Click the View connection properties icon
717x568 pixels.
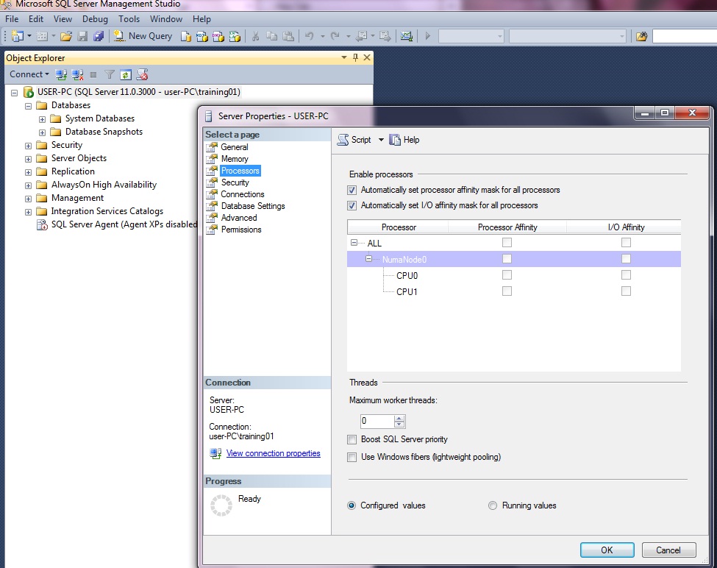(215, 453)
